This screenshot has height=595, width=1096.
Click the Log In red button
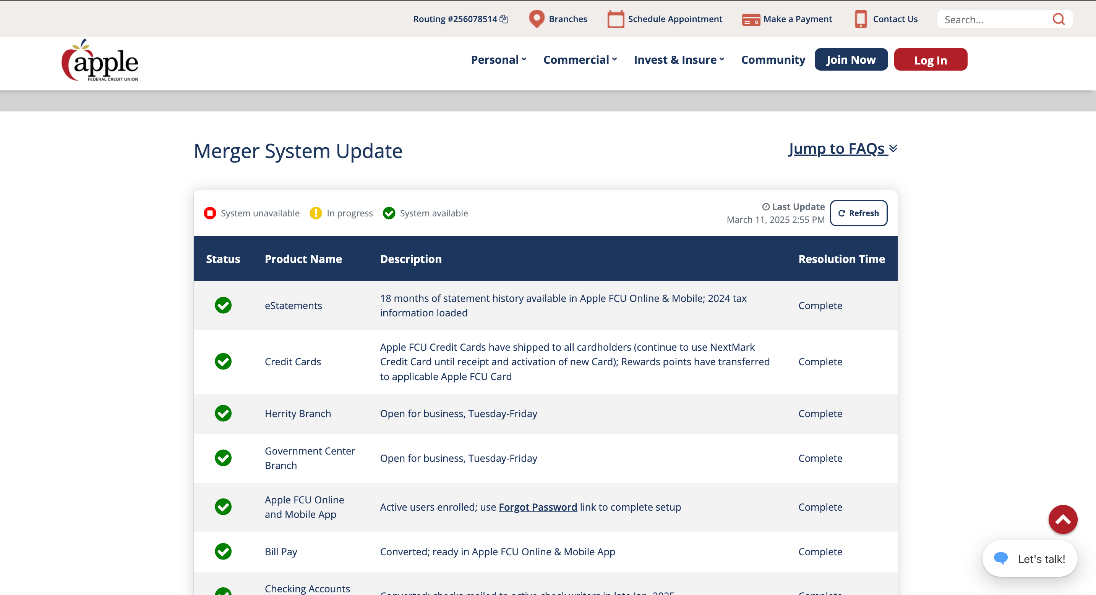tap(931, 60)
